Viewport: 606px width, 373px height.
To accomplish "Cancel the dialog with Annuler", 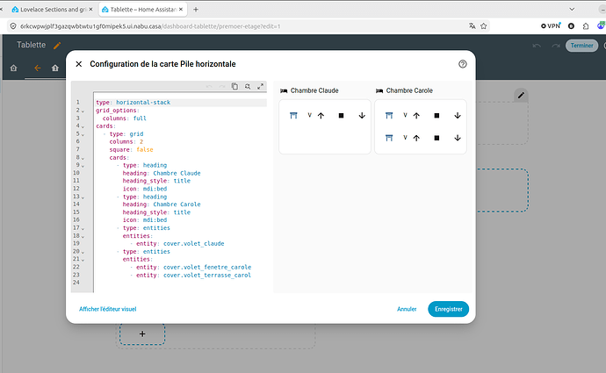I will 407,309.
